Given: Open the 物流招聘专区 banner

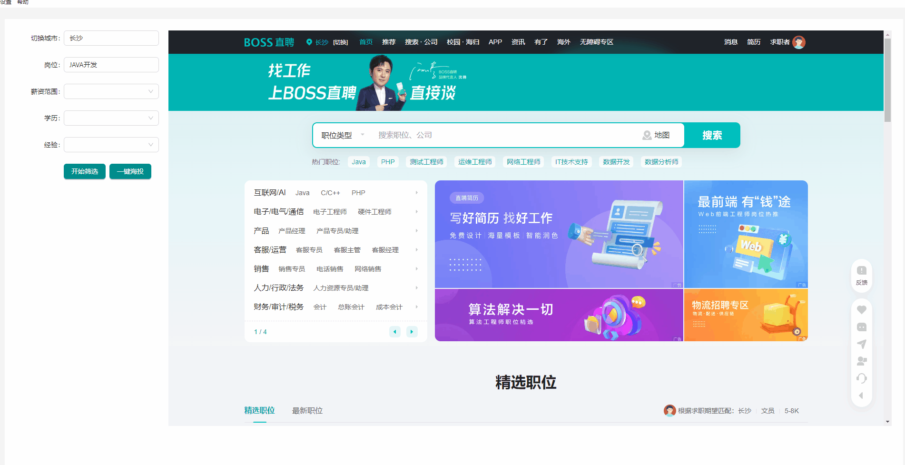Looking at the screenshot, I should [x=746, y=315].
